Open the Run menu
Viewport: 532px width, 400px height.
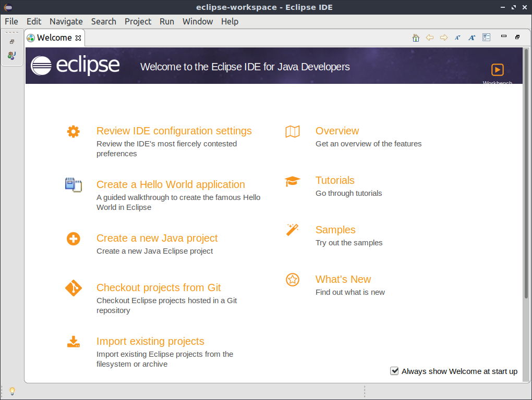point(167,21)
